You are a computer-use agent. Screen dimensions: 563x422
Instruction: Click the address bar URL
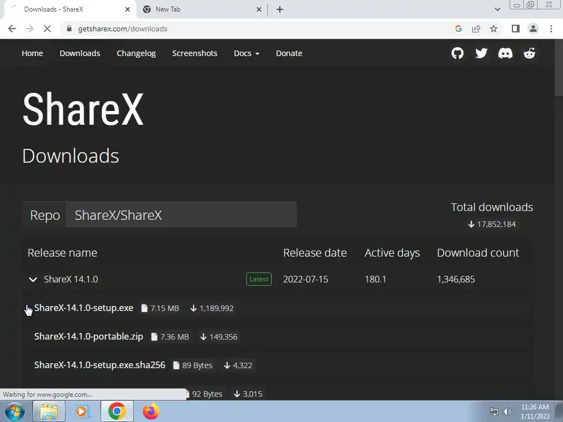(x=123, y=29)
